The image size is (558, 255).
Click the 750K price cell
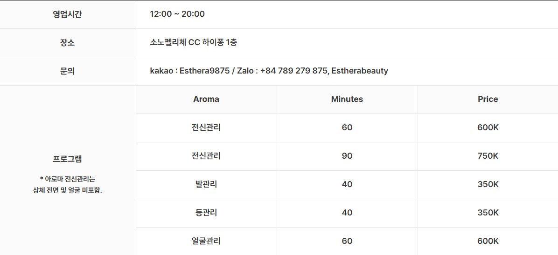click(x=488, y=156)
